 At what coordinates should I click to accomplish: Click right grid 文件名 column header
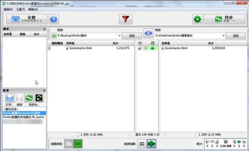coord(166,43)
